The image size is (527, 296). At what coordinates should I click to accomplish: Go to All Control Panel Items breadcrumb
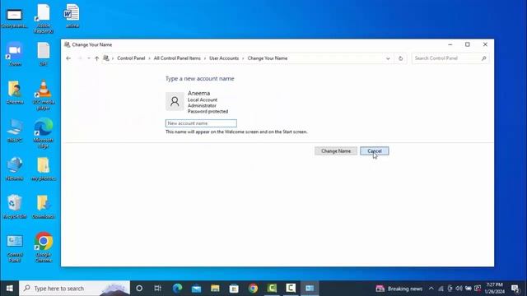(x=177, y=58)
